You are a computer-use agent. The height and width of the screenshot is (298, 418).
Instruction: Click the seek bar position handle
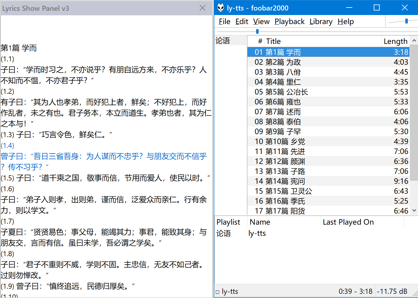click(x=257, y=31)
